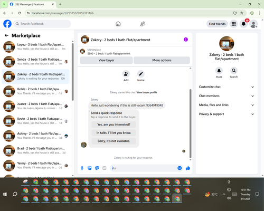Click the site info icon in address bar
The image size is (264, 211).
[x=28, y=13]
